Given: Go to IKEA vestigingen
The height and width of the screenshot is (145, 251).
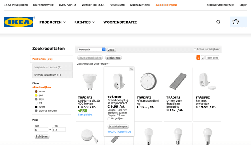Looking at the screenshot, I should click(16, 5).
